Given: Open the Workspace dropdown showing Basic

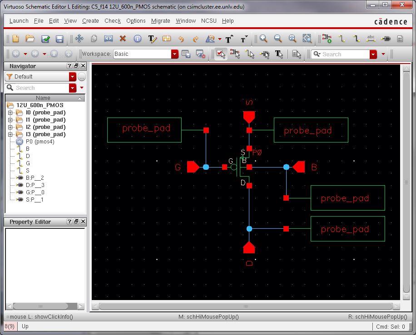Looking at the screenshot, I should [174, 54].
